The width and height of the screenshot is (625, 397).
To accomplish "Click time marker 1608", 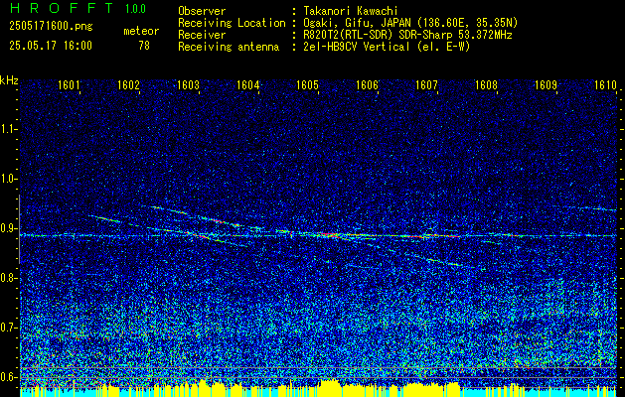I will point(486,84).
